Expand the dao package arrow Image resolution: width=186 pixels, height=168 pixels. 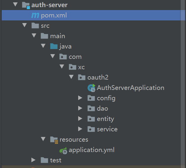pyautogui.click(x=80, y=108)
